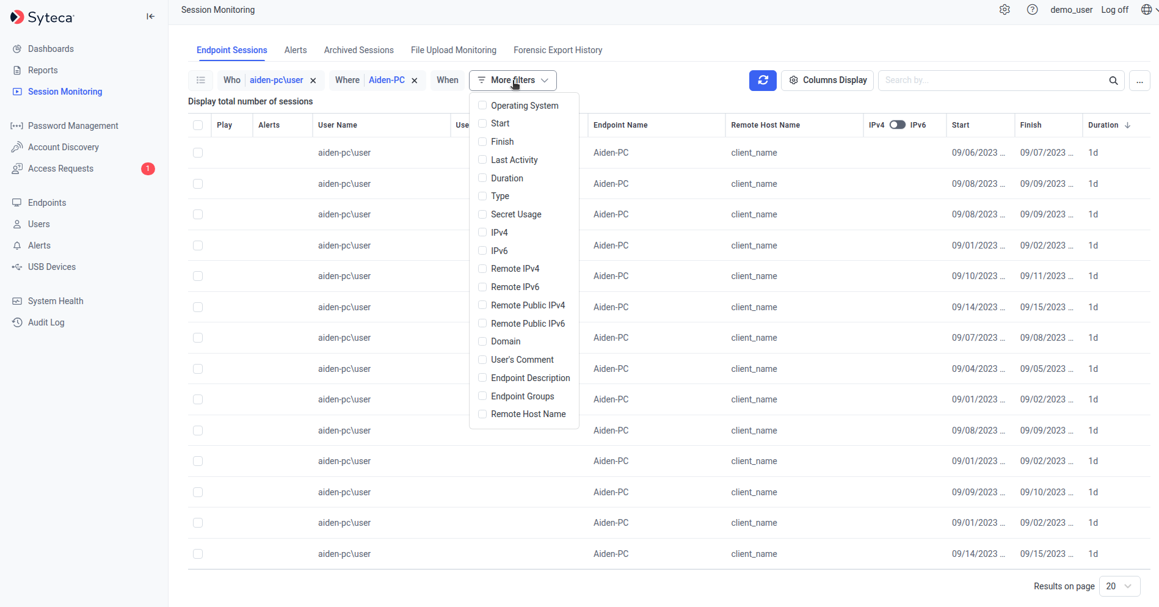This screenshot has width=1159, height=607.
Task: Click the Endpoints sidebar icon
Action: 17,203
